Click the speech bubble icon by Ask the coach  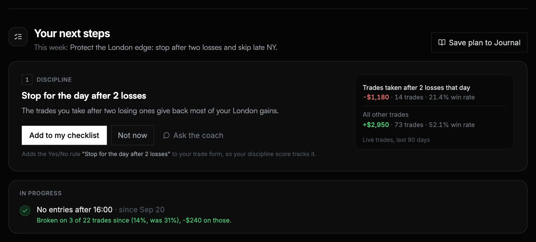[x=166, y=136]
